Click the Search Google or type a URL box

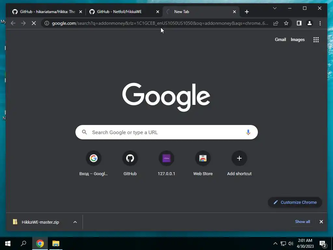tap(166, 132)
